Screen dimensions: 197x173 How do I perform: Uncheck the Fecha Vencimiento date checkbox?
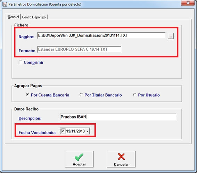click(63, 131)
